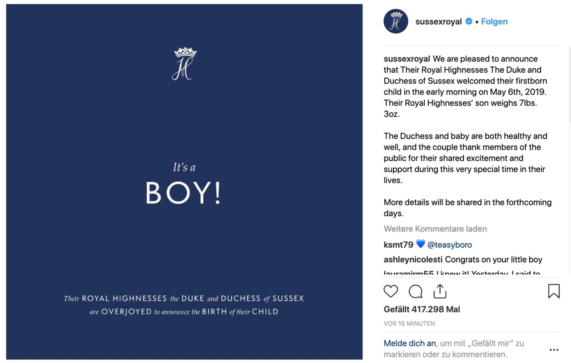Click the blue verified badge

click(469, 21)
